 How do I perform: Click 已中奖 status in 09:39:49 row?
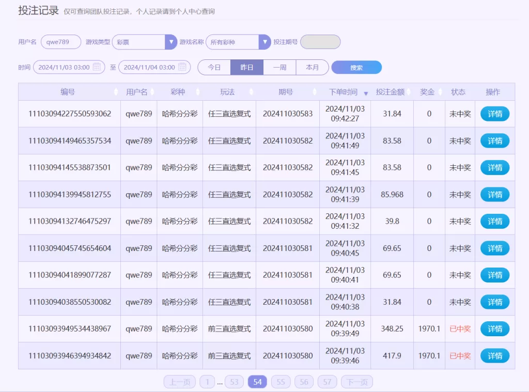pyautogui.click(x=460, y=328)
